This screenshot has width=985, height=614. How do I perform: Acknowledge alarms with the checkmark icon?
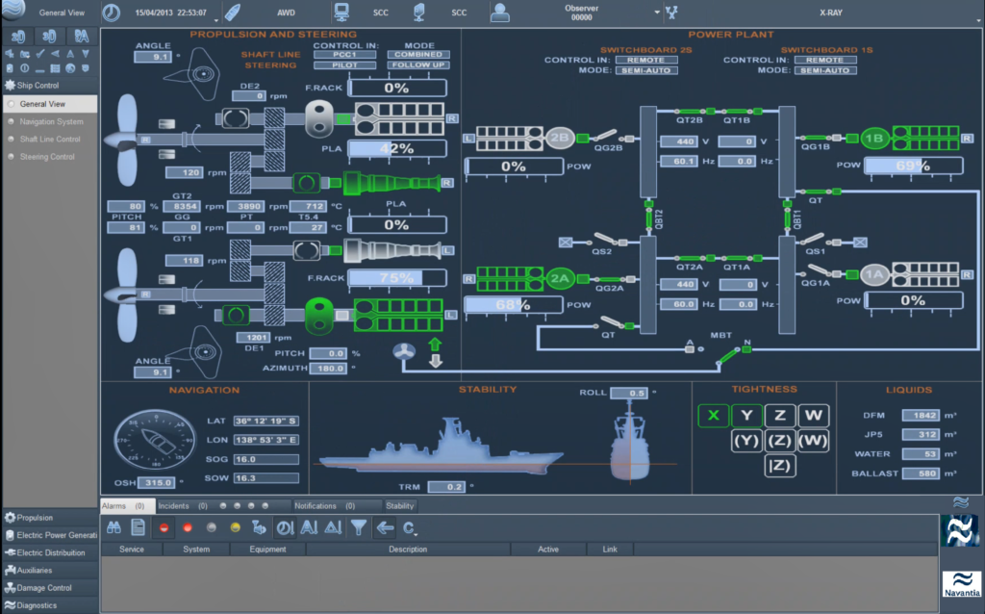[40, 53]
